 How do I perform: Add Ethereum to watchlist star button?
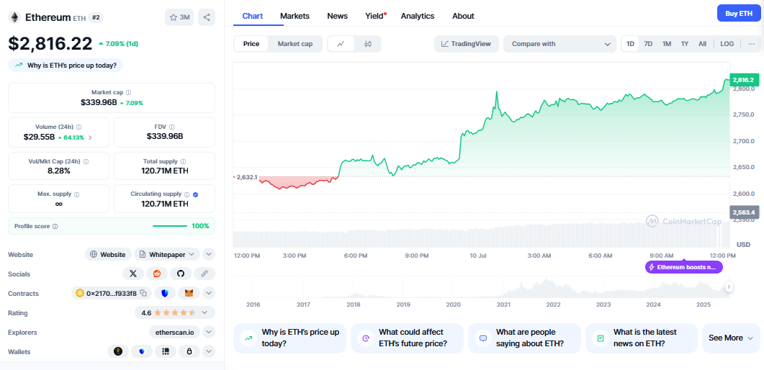[179, 17]
